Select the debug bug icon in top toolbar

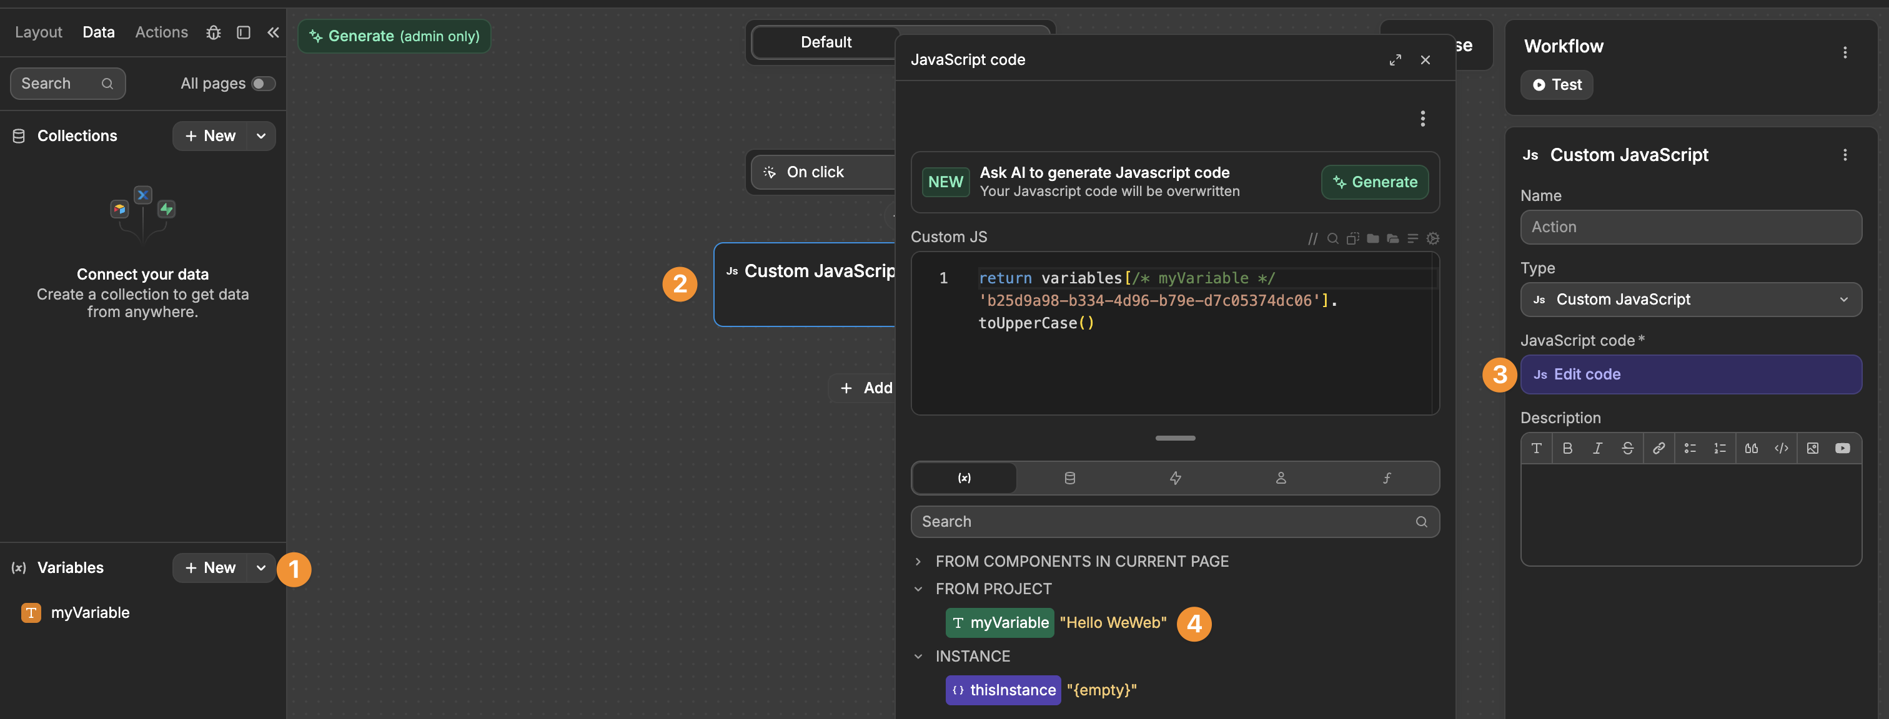(214, 32)
